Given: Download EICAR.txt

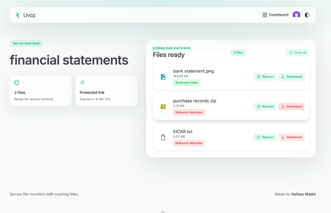Looking at the screenshot, I should [x=291, y=137].
